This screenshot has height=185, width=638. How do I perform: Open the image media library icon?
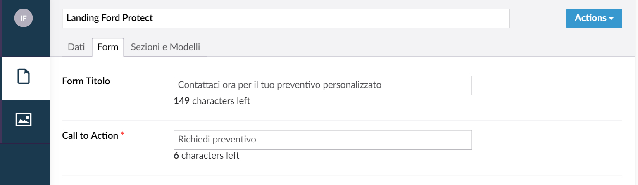point(24,119)
